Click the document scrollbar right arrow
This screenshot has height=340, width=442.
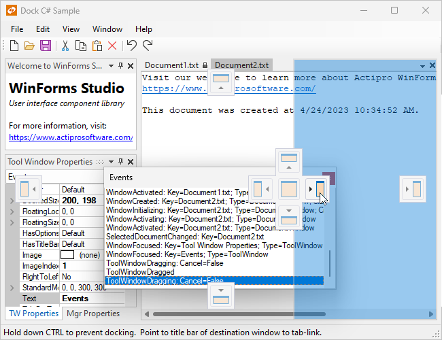430,313
